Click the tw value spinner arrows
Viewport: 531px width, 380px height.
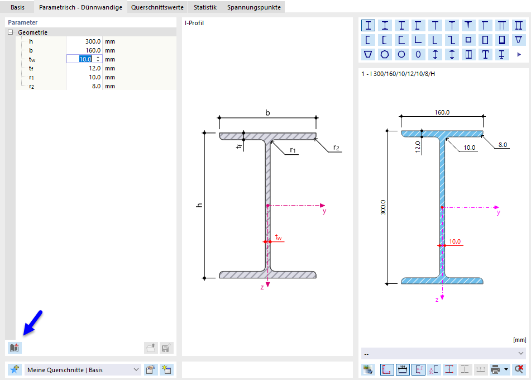(98, 59)
